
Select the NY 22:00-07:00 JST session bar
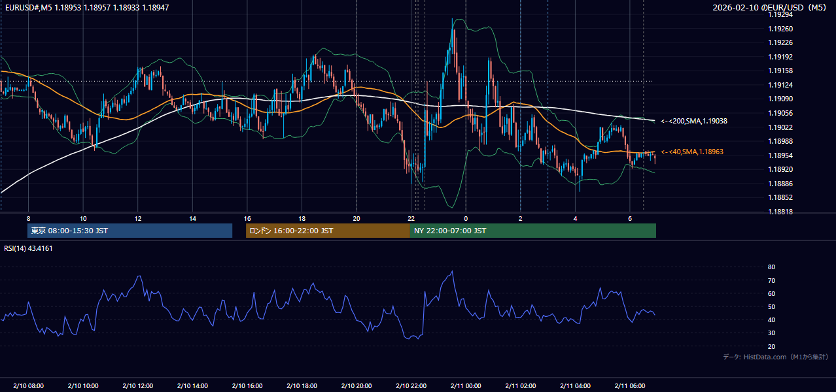pyautogui.click(x=533, y=231)
